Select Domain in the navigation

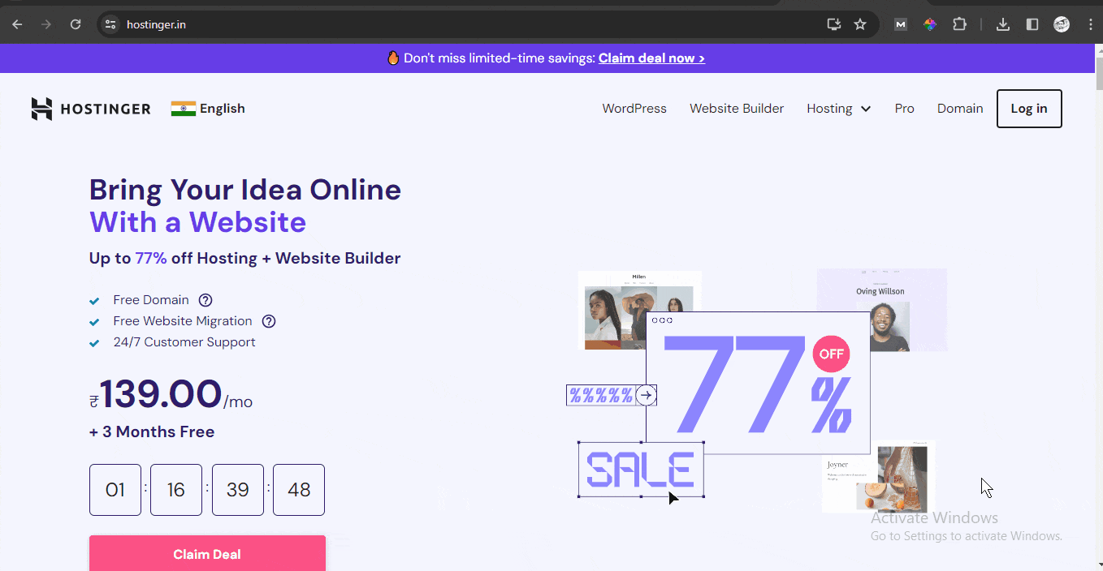[x=960, y=108]
